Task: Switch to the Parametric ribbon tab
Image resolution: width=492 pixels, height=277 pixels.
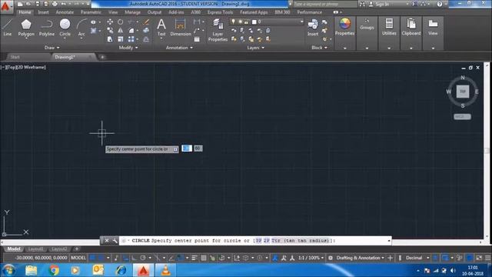Action: pyautogui.click(x=91, y=12)
